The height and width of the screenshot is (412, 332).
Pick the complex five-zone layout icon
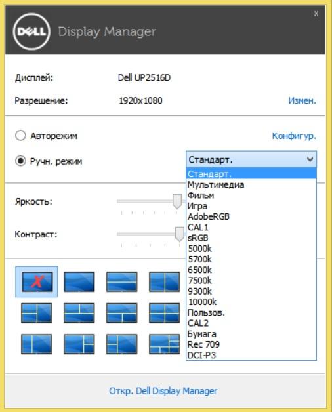point(165,344)
